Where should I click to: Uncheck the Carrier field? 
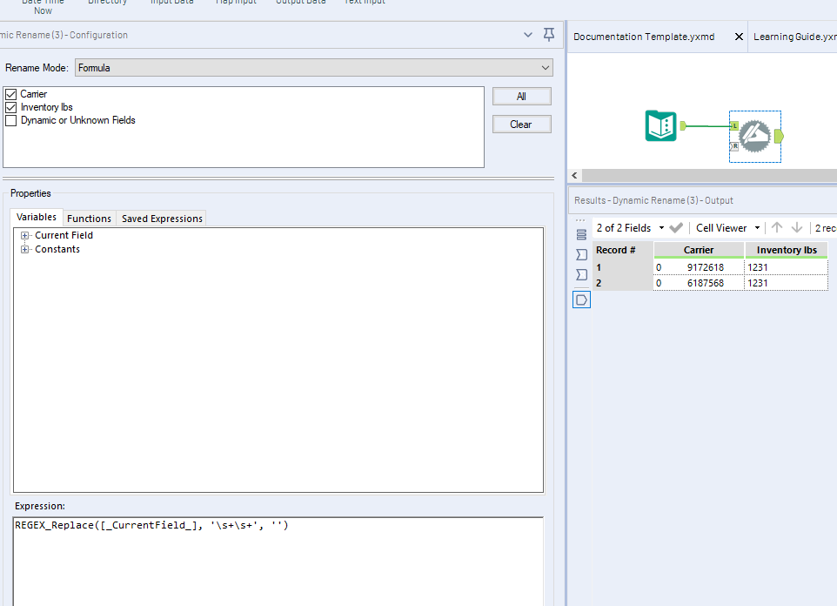click(10, 93)
